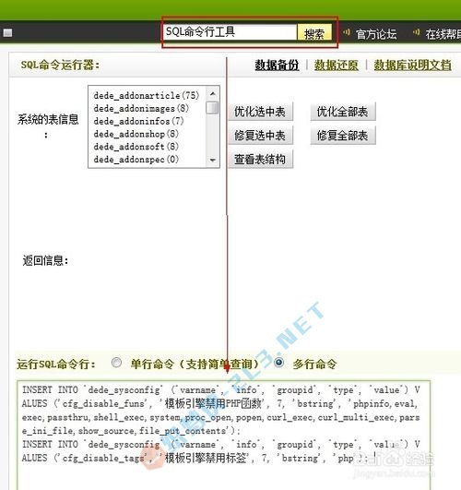Click the signal icon beside 官方论坛
Viewport: 461px width, 490px height.
tap(346, 32)
